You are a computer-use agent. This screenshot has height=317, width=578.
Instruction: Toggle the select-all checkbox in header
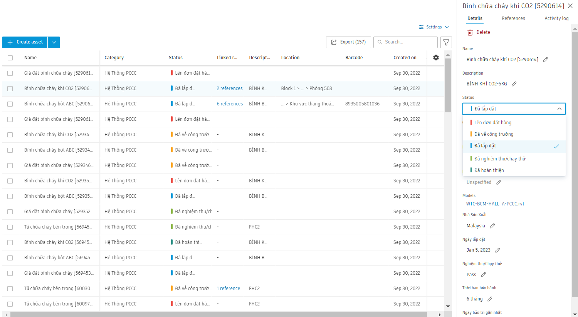pos(10,58)
